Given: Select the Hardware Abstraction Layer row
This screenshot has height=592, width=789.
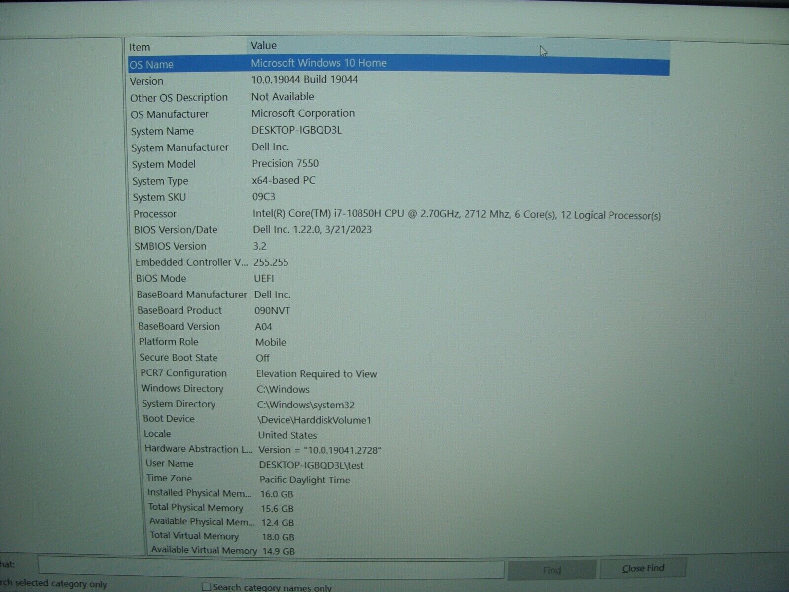Looking at the screenshot, I should [x=398, y=449].
